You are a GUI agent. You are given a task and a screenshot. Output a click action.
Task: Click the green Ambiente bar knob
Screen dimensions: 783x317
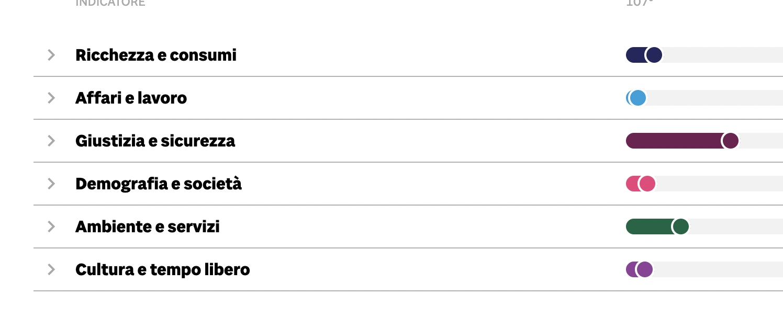point(680,227)
